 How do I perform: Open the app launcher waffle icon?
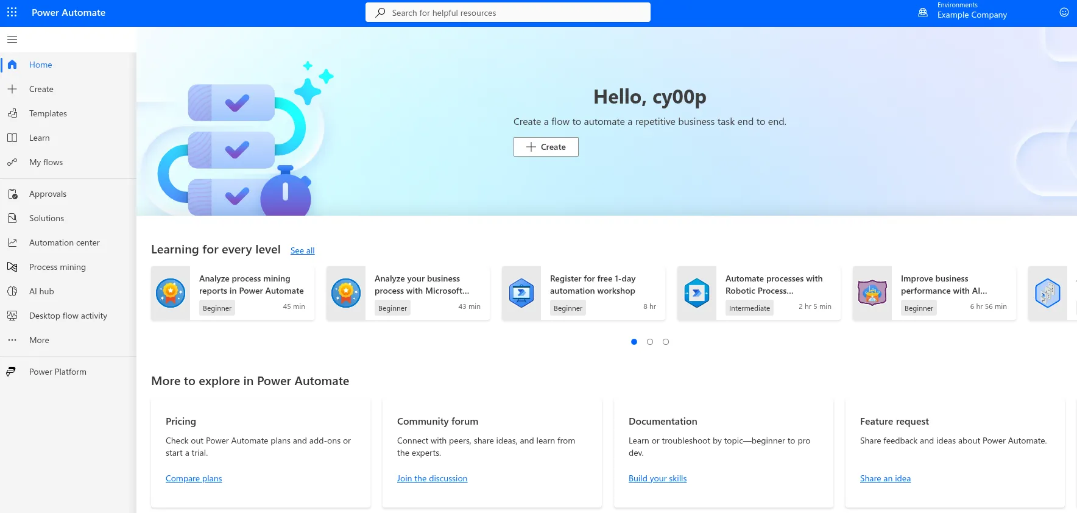12,12
